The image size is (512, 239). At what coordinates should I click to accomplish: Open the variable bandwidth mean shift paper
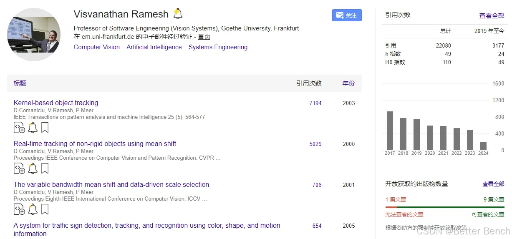[x=111, y=185]
